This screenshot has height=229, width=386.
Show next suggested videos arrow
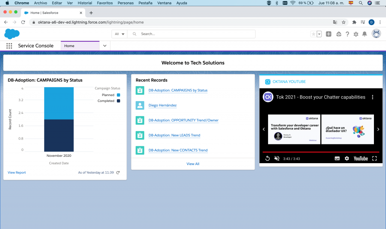coord(378,129)
